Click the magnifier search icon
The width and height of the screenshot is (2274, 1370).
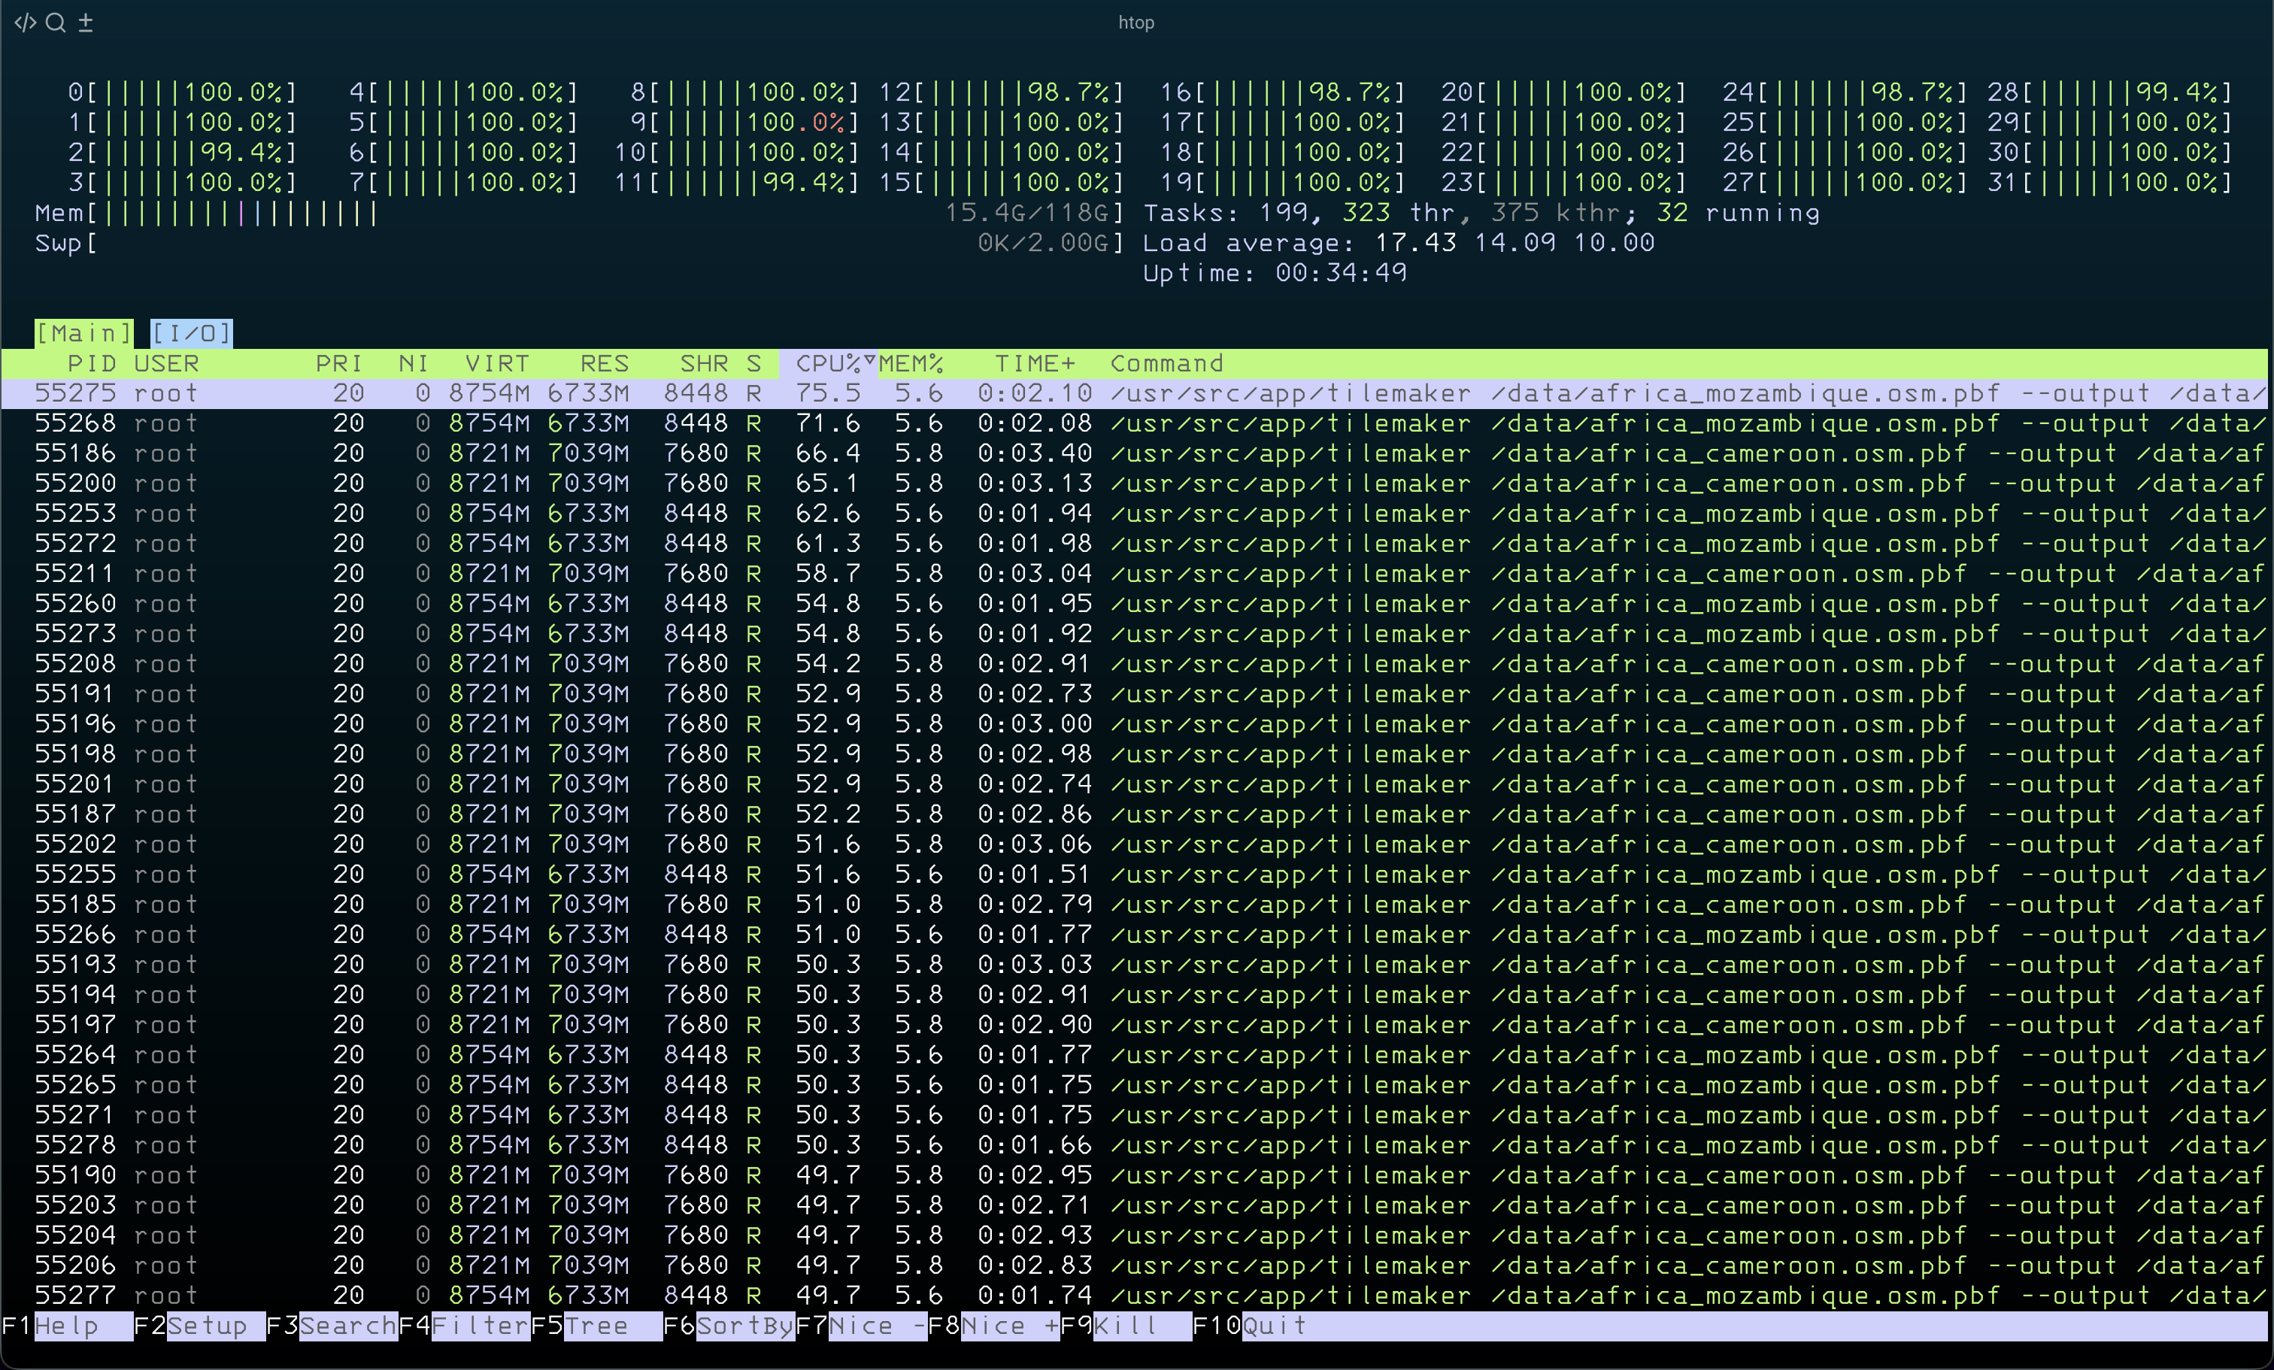(56, 22)
